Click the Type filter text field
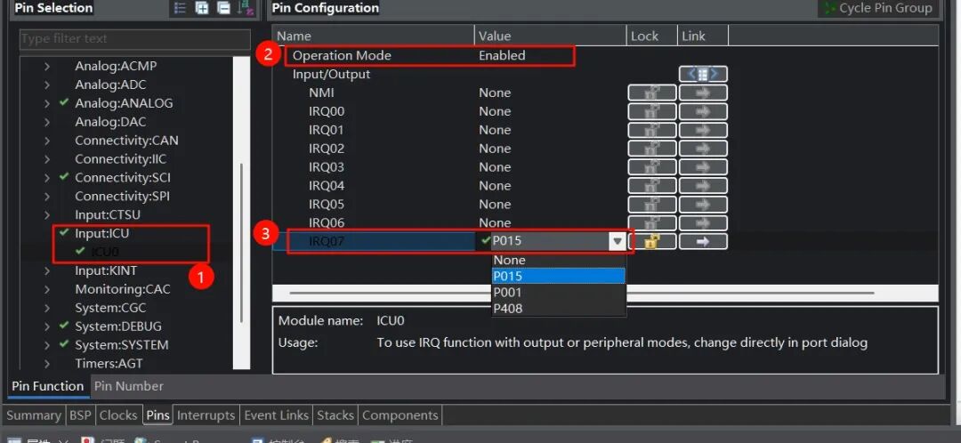Image resolution: width=961 pixels, height=443 pixels. pos(133,39)
